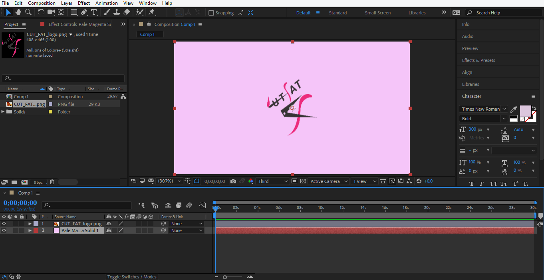The width and height of the screenshot is (544, 280).
Task: Select the Clone Stamp tool
Action: click(117, 12)
